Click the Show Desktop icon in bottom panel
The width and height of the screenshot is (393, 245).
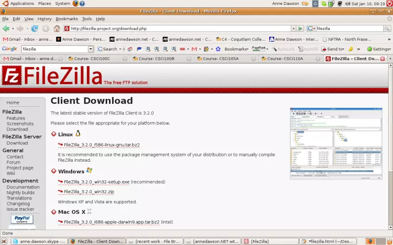coord(4,241)
